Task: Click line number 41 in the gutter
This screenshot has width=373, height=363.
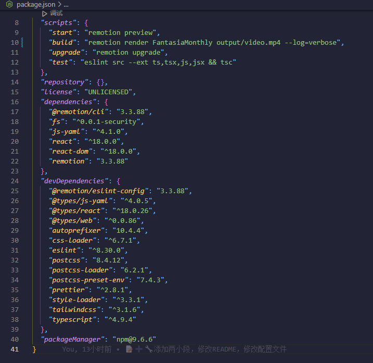Action: [x=15, y=349]
